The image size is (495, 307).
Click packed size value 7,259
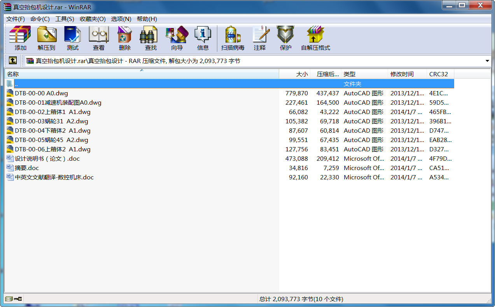point(331,168)
